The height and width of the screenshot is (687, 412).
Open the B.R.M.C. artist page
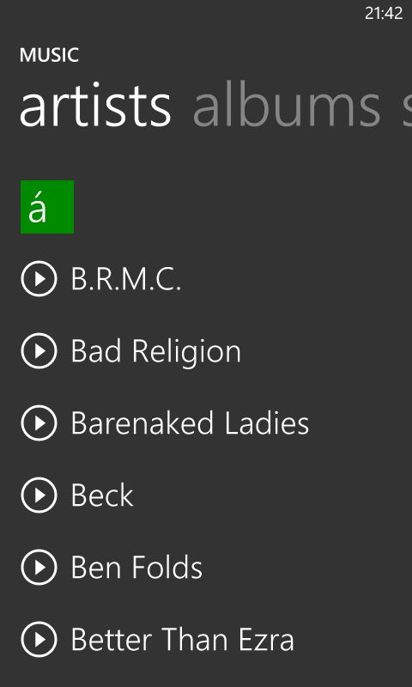click(126, 279)
